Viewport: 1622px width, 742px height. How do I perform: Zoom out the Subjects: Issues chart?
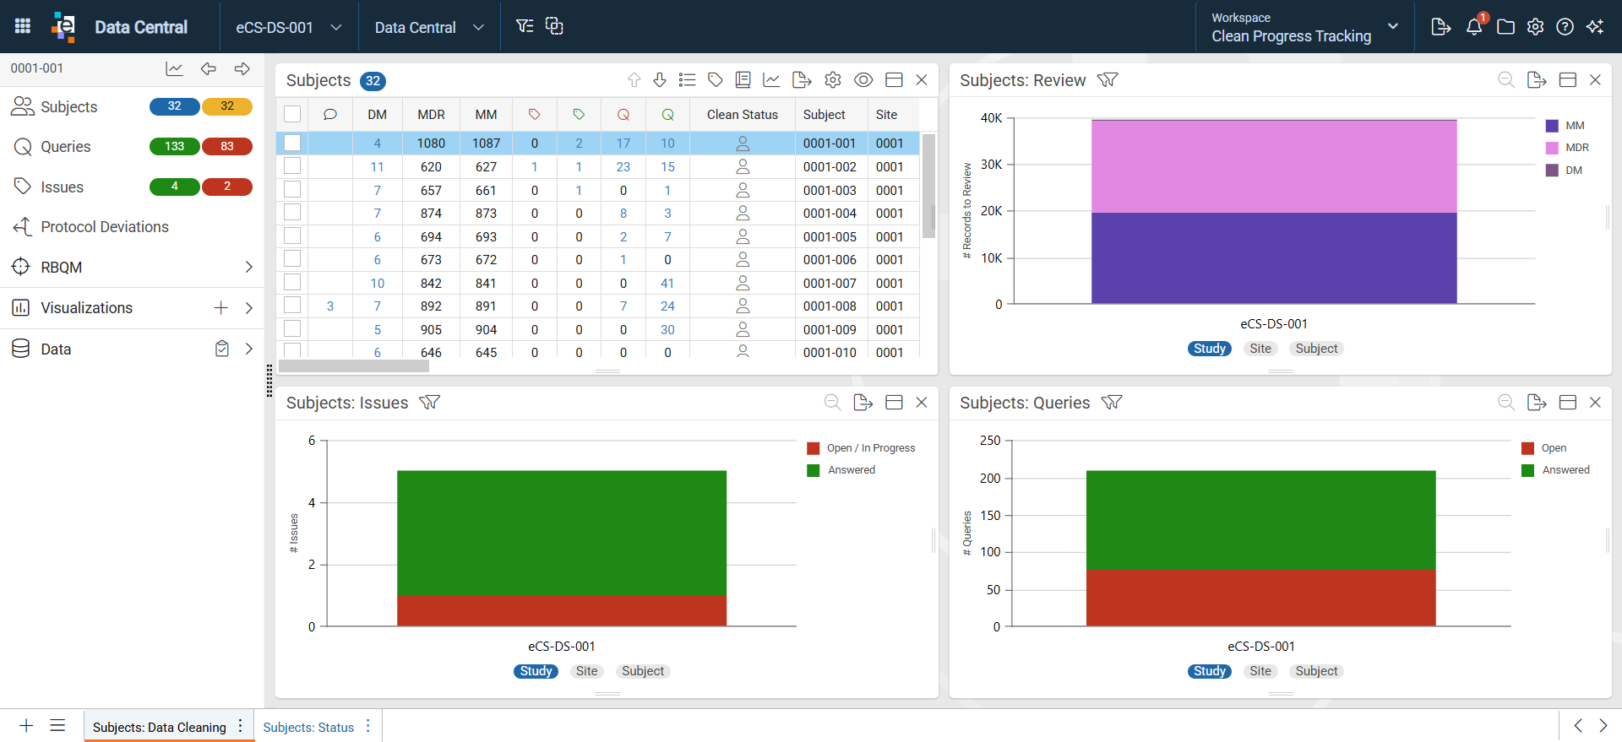point(832,403)
